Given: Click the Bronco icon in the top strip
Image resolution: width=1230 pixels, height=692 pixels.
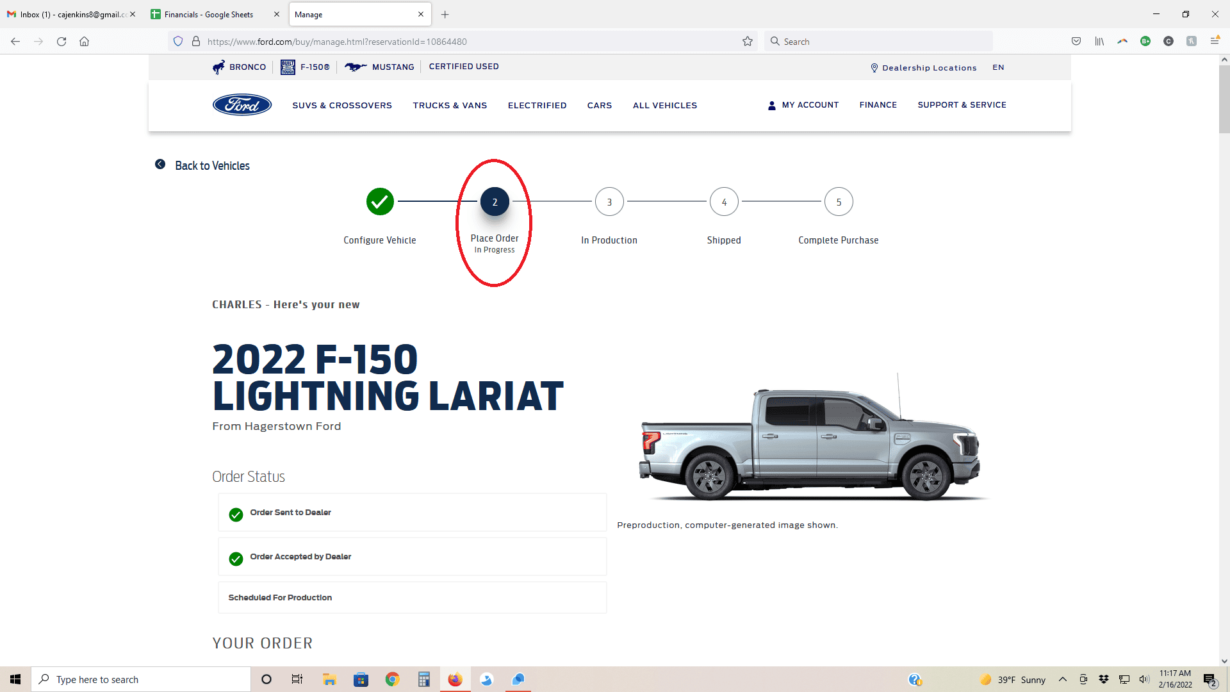Looking at the screenshot, I should (x=218, y=67).
